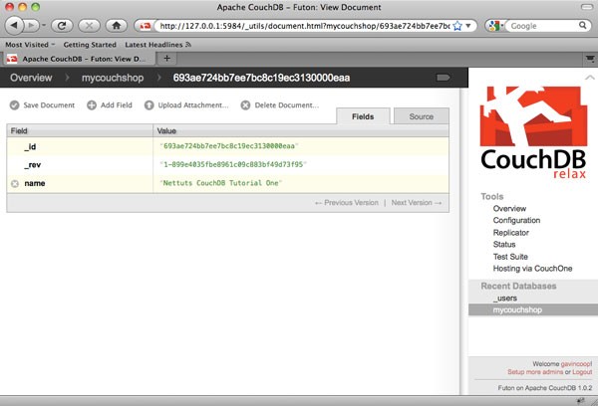Click the stop loading X button
Screen dimensions: 598x406
[x=90, y=26]
